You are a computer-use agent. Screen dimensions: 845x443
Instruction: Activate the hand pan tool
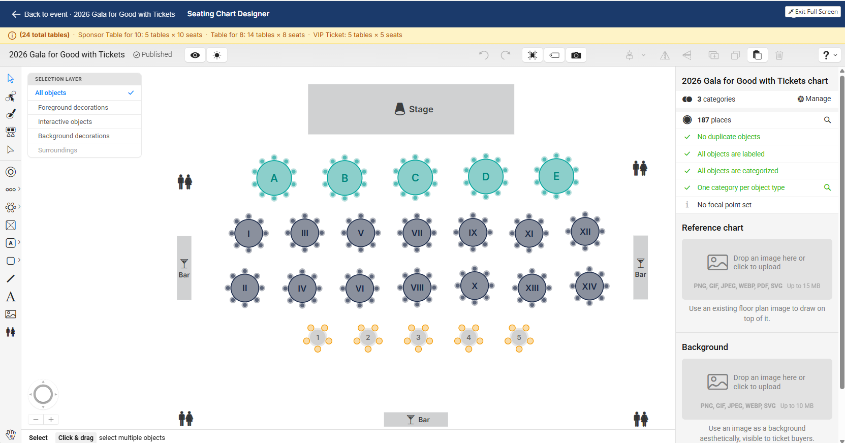[11, 435]
